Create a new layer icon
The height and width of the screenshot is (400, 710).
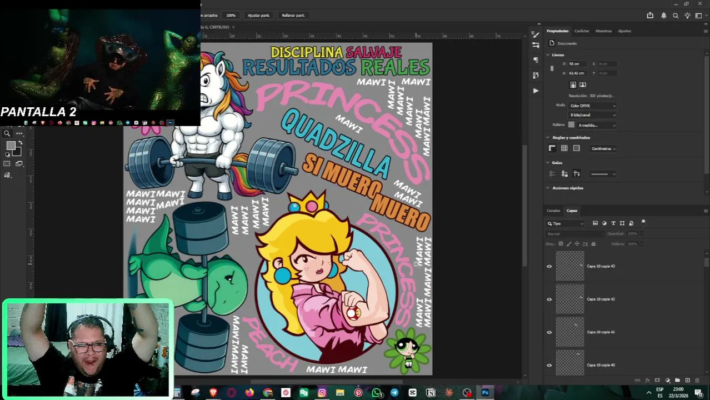pos(687,381)
